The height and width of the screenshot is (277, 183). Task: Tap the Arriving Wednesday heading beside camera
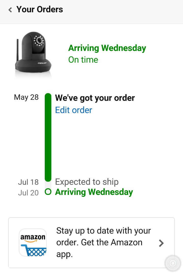(x=107, y=48)
